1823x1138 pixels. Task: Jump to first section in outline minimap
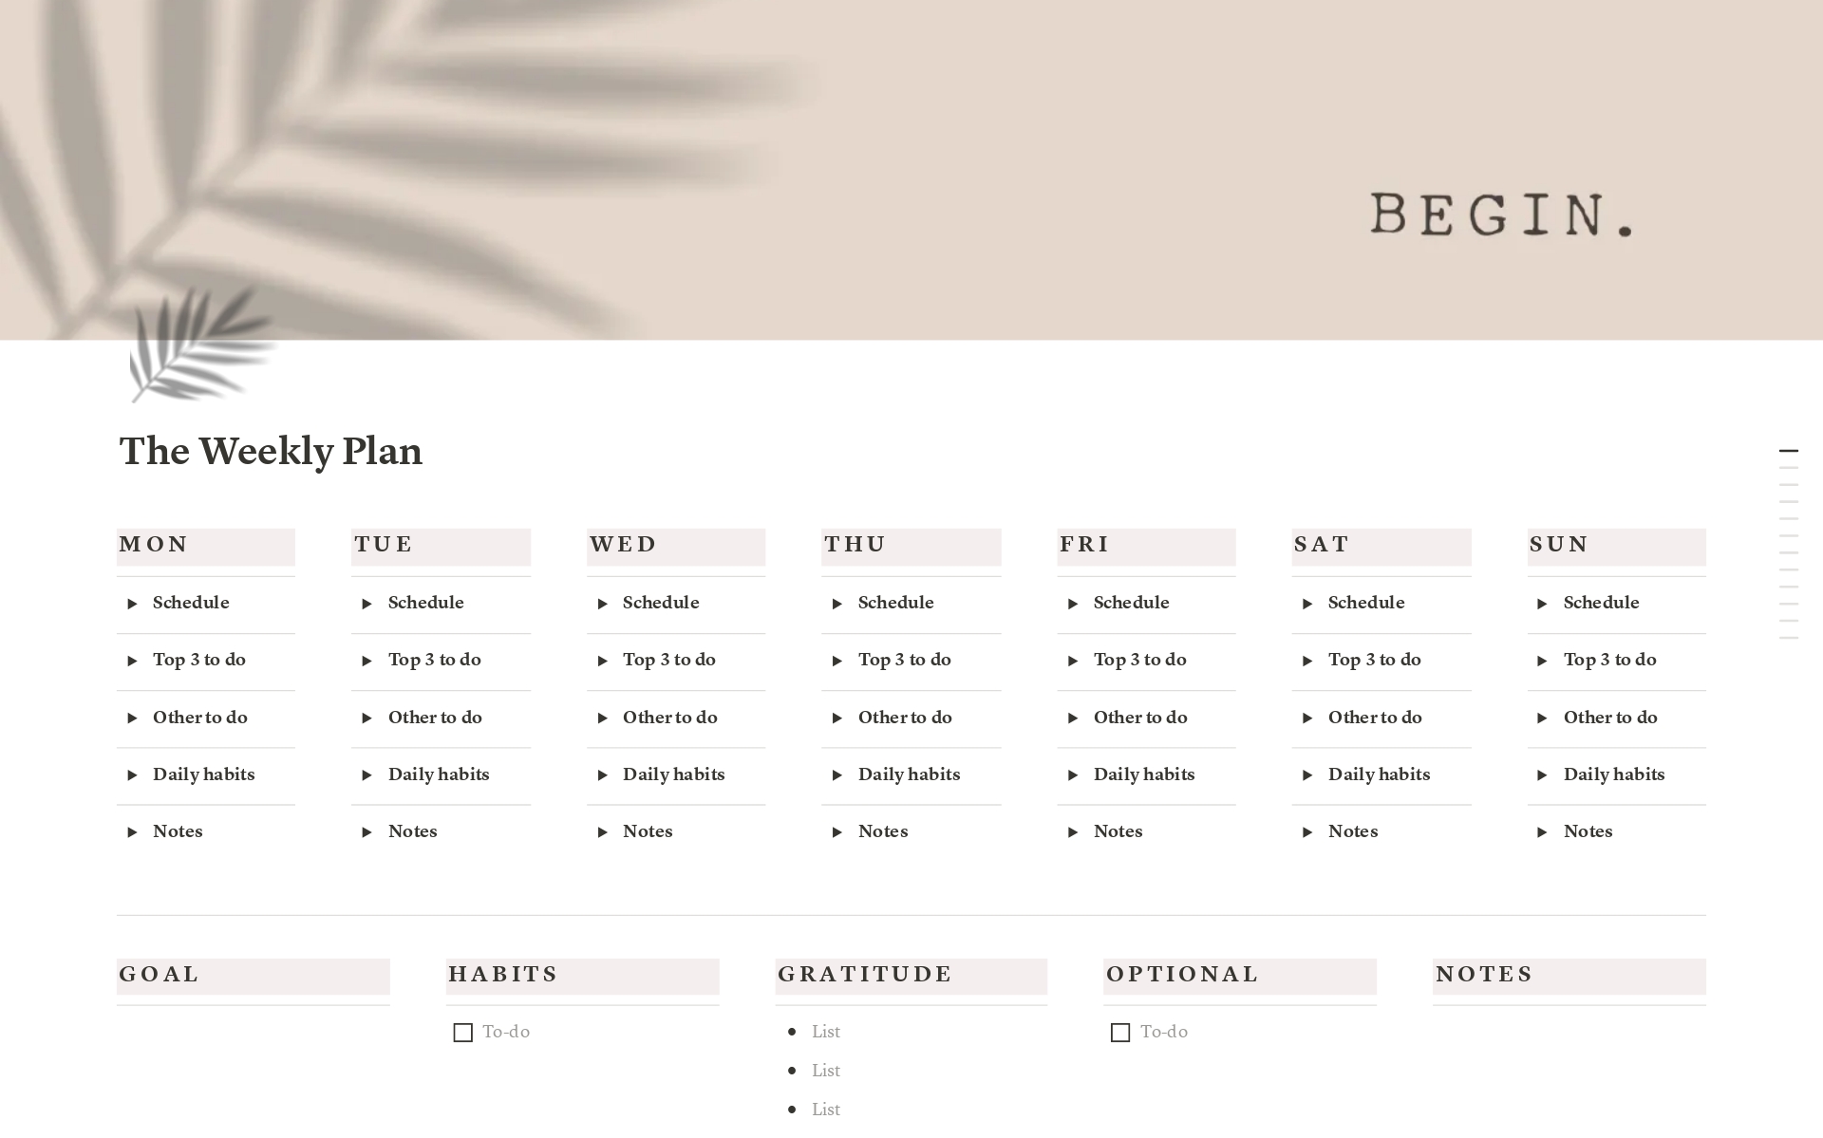coord(1789,451)
